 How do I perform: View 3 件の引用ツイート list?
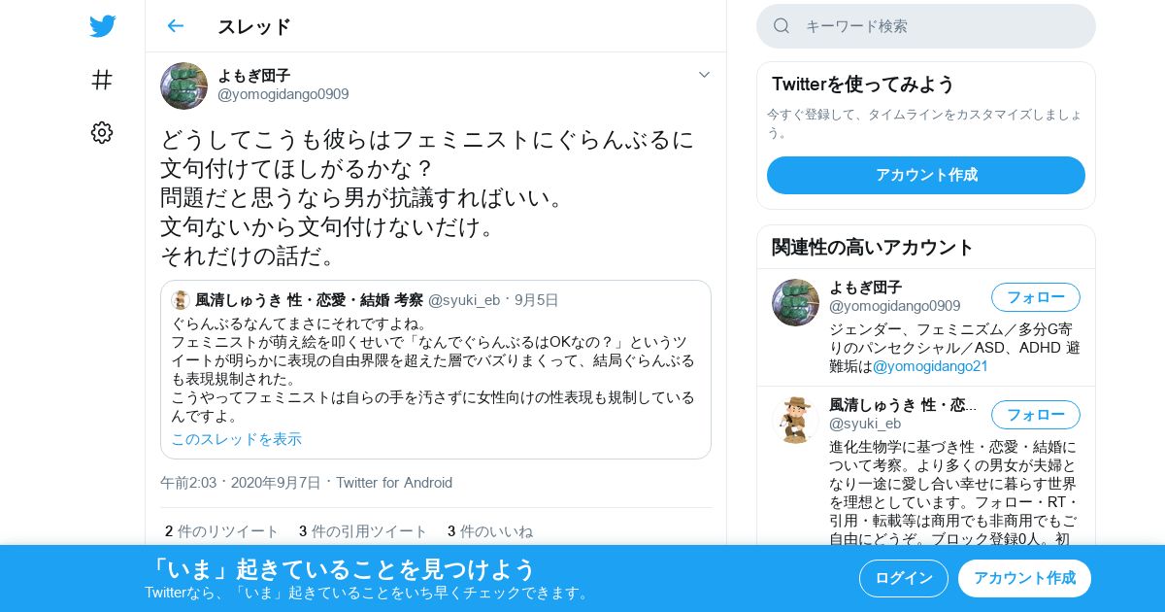362,531
